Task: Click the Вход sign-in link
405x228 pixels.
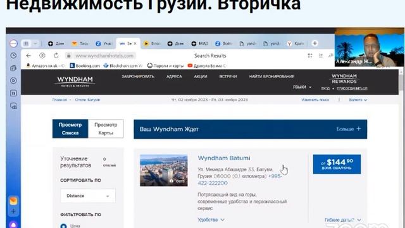Action: pyautogui.click(x=325, y=89)
